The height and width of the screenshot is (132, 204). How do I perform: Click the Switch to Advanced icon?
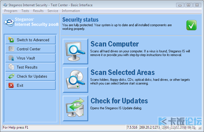[11, 40]
